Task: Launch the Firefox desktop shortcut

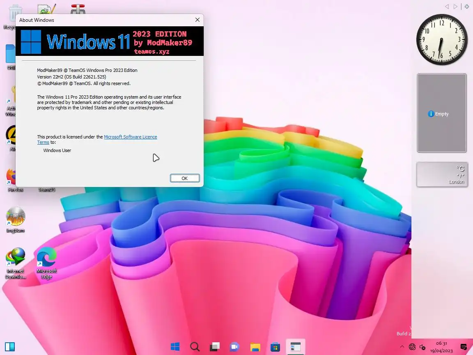Action: pos(12,180)
